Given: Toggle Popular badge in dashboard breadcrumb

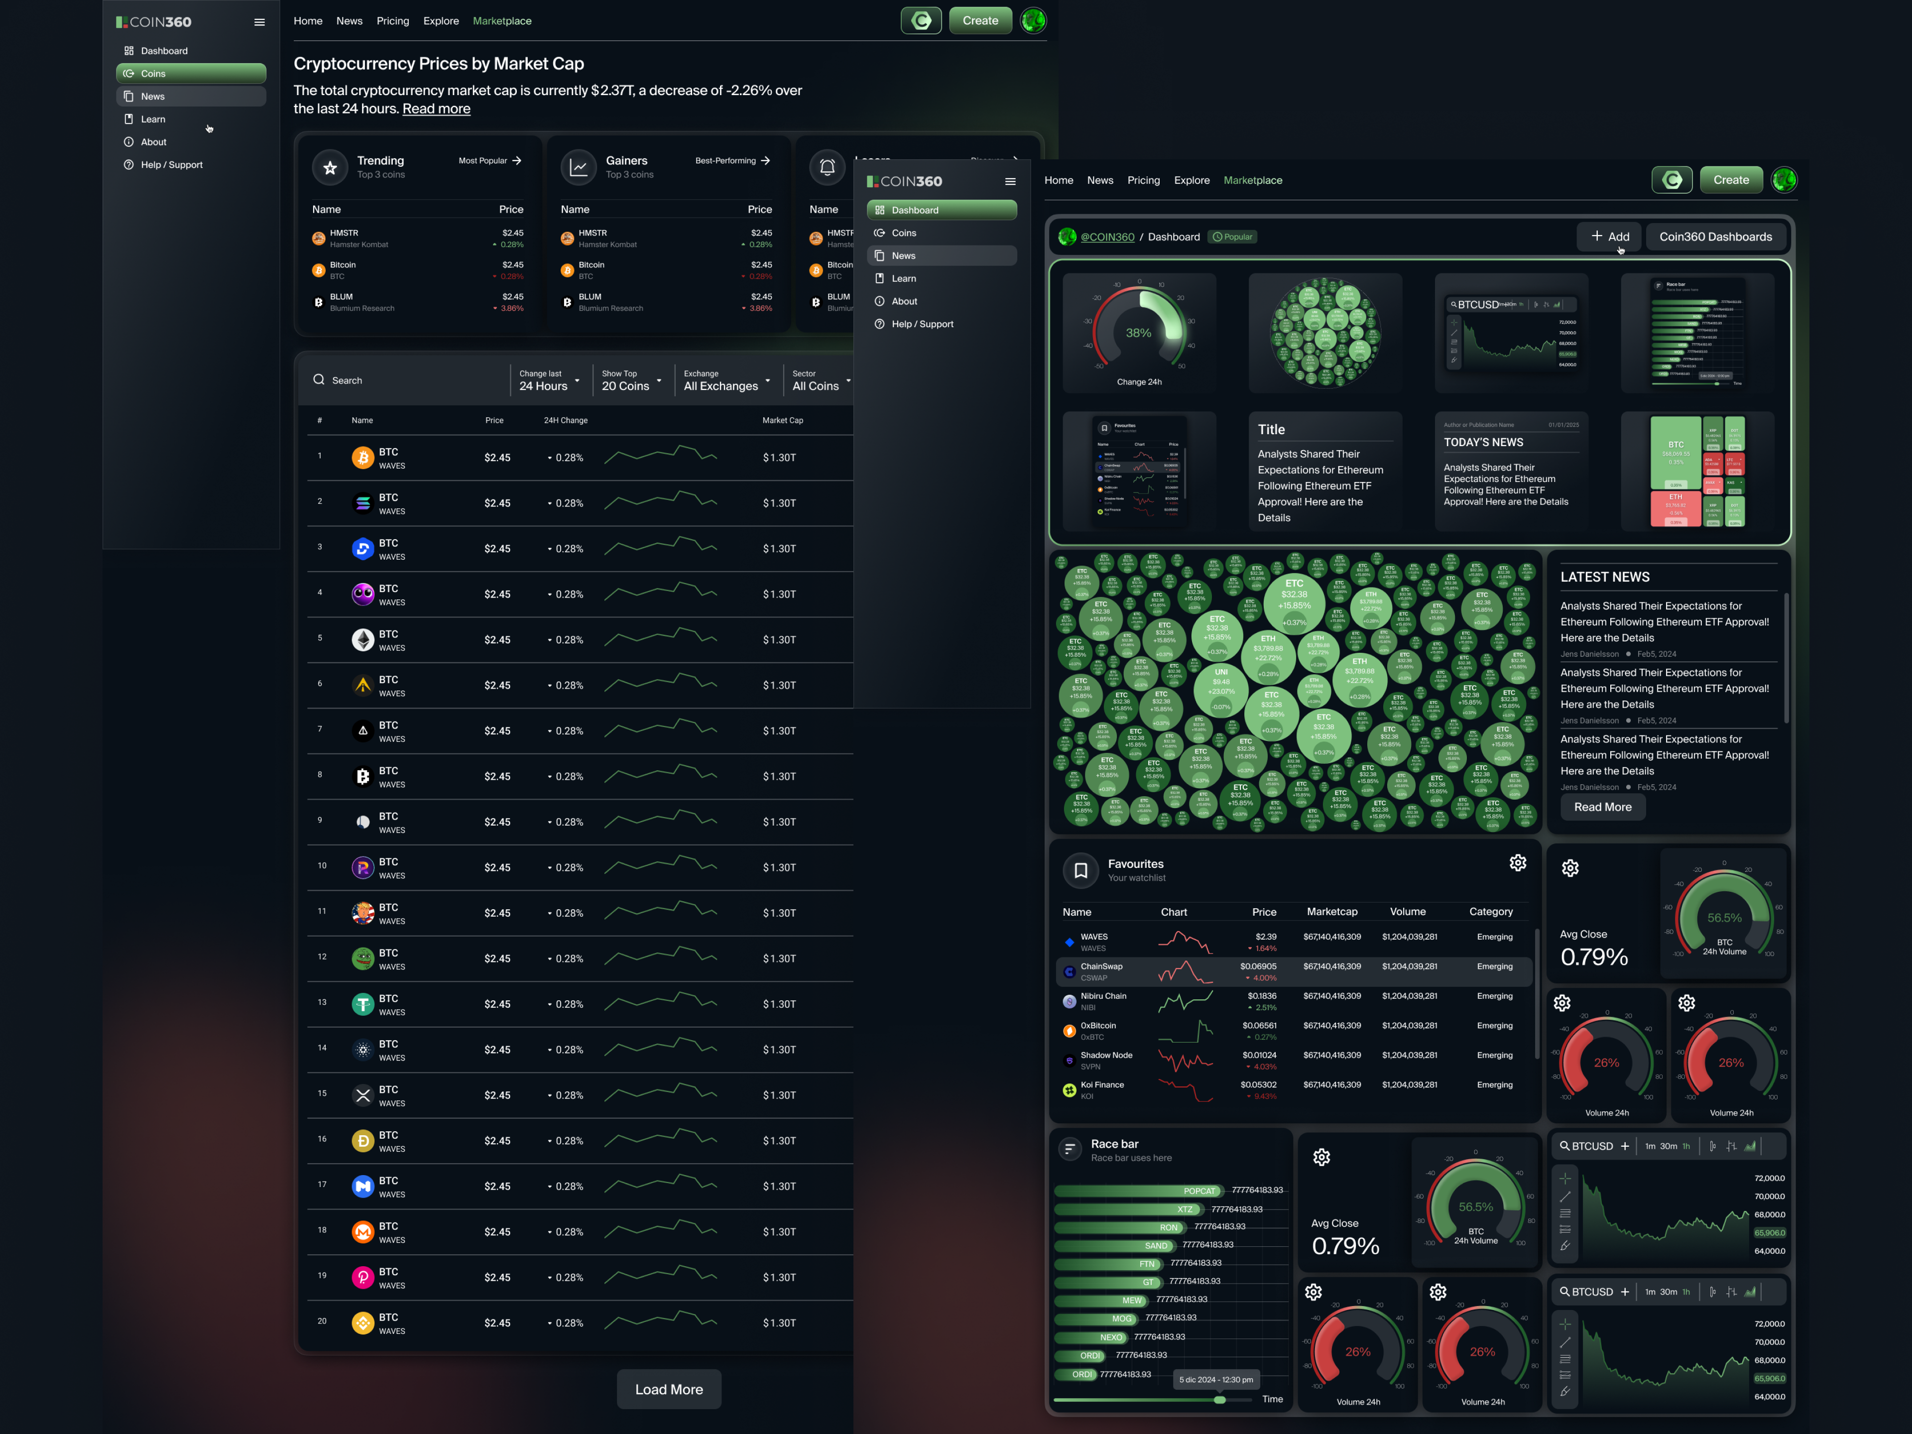Looking at the screenshot, I should 1233,237.
